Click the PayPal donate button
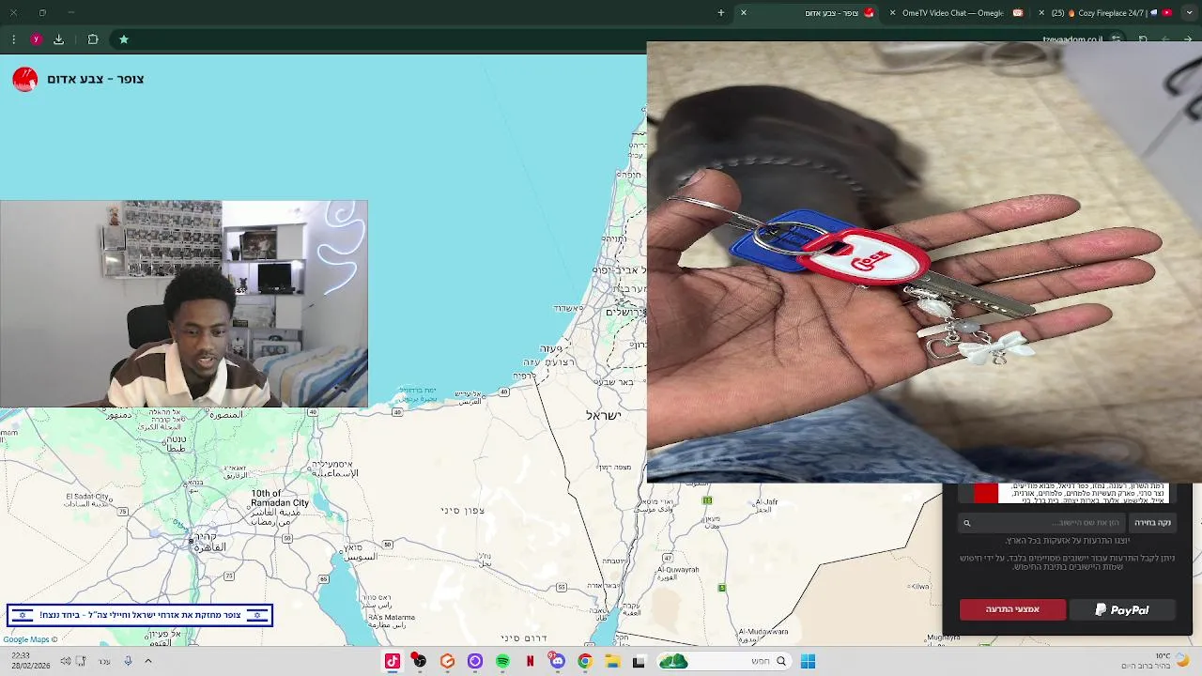The width and height of the screenshot is (1202, 676). [x=1122, y=609]
